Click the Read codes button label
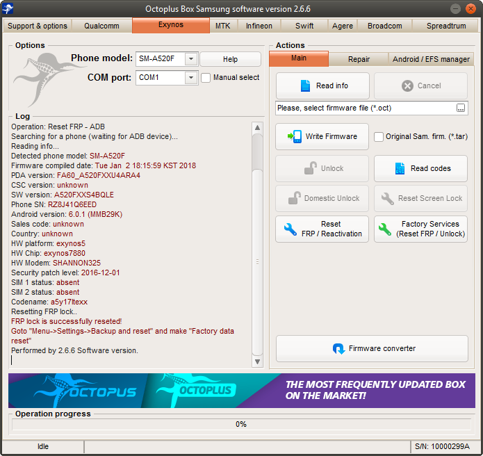 tap(431, 168)
